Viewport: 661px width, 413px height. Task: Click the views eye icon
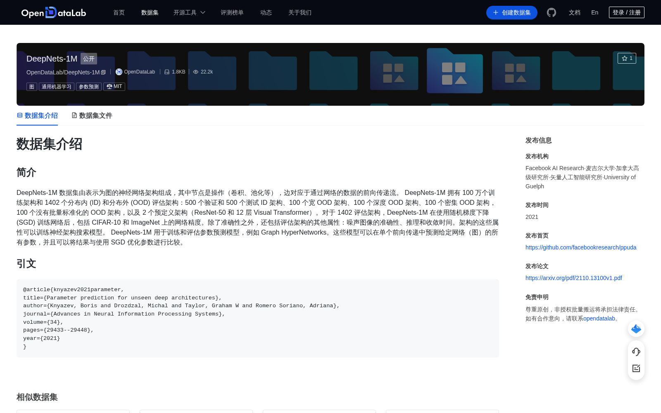196,72
